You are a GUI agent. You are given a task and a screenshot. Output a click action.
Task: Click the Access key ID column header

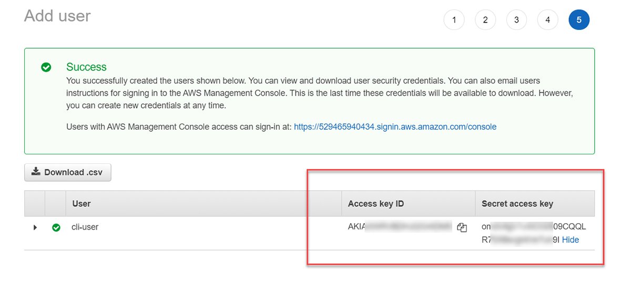click(x=376, y=204)
